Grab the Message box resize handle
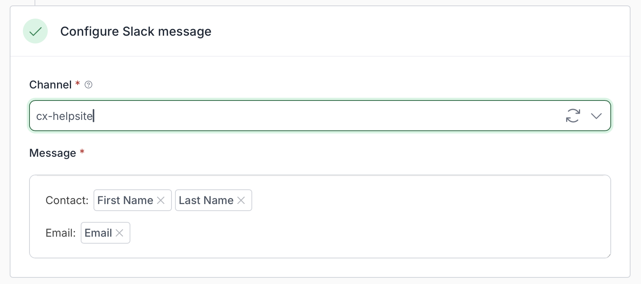Image resolution: width=641 pixels, height=284 pixels. point(608,255)
